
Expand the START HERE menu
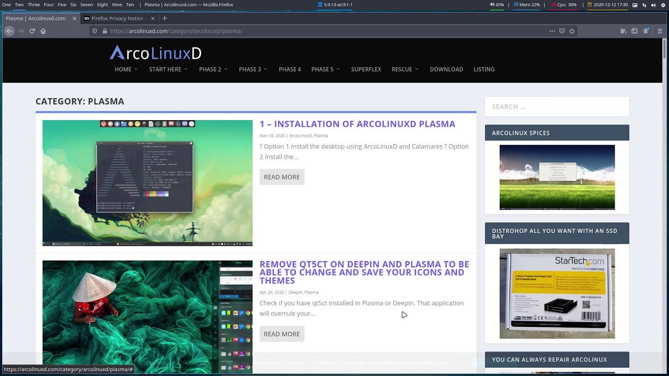[168, 69]
